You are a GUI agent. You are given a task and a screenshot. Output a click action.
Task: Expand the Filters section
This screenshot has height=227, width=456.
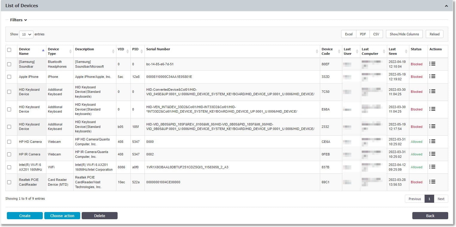19,20
